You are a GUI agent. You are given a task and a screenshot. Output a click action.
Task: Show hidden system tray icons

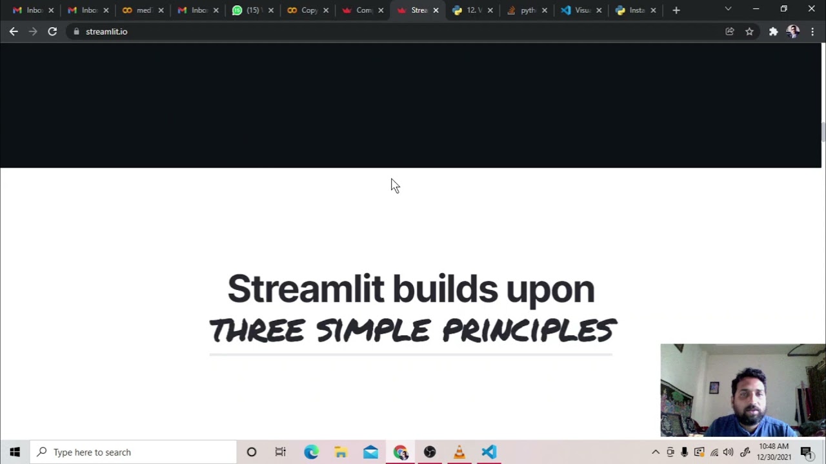pyautogui.click(x=656, y=452)
